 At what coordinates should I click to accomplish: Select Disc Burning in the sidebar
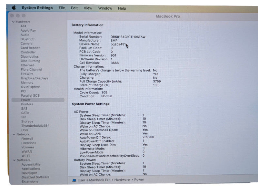point(30,61)
